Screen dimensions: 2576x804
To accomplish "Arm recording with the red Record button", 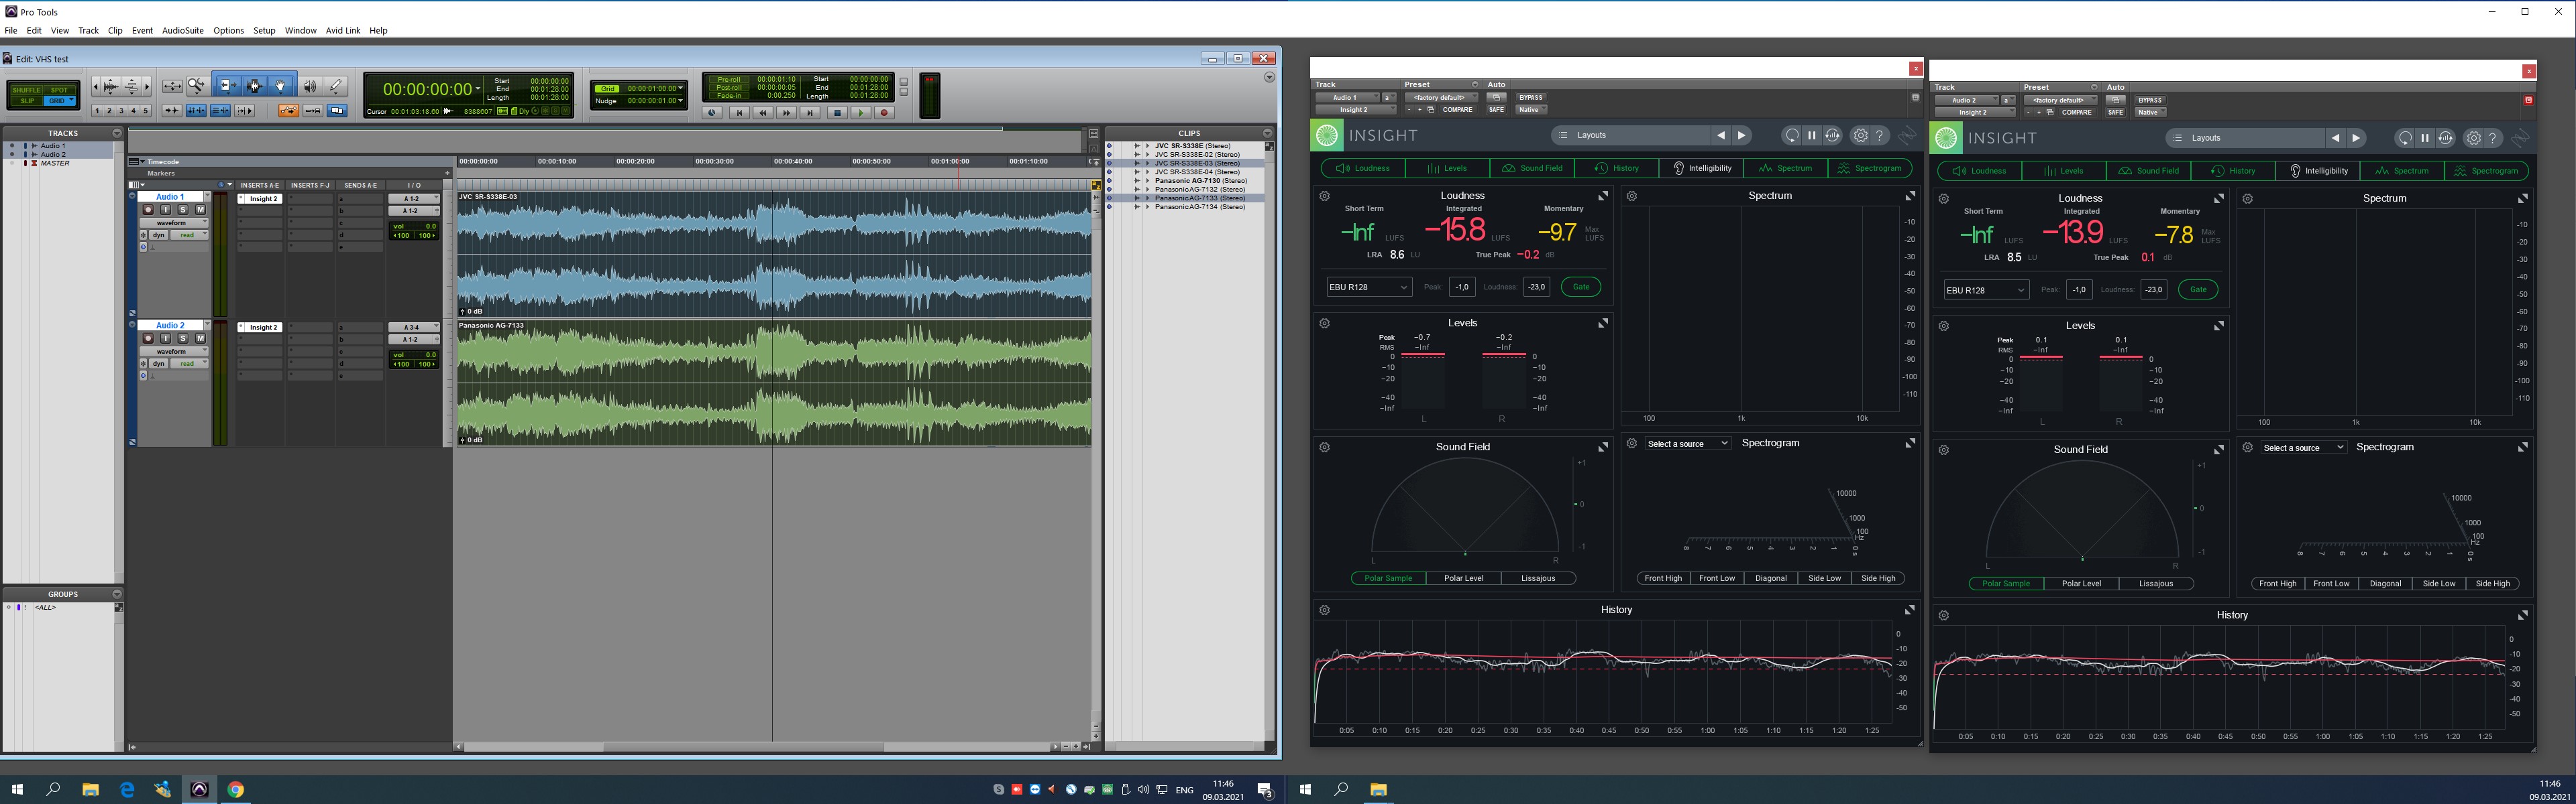I will (x=884, y=113).
